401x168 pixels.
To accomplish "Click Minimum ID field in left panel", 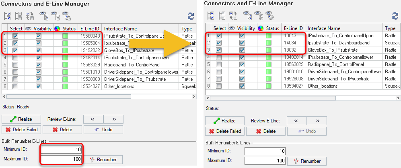I will tap(61, 149).
